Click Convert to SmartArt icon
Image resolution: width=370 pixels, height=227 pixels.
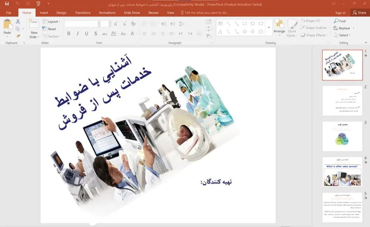pos(209,36)
